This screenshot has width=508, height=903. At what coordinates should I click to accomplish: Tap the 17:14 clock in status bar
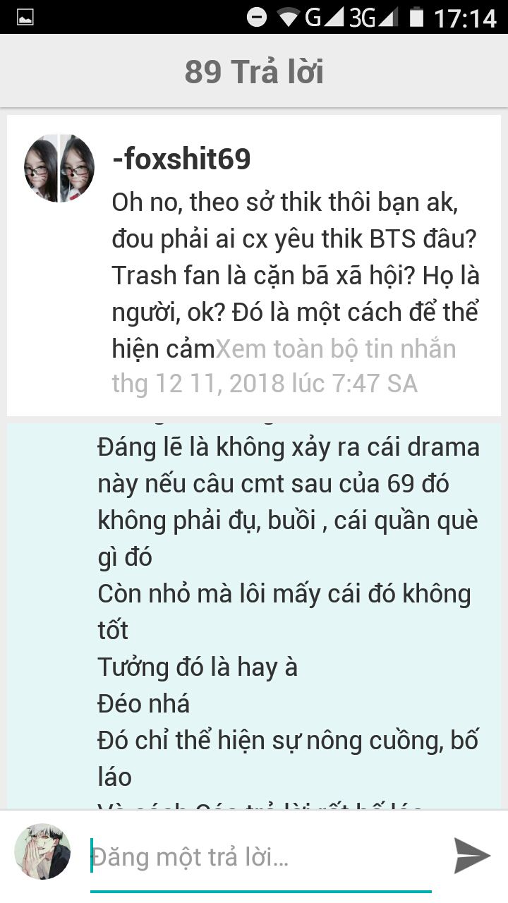[x=466, y=18]
